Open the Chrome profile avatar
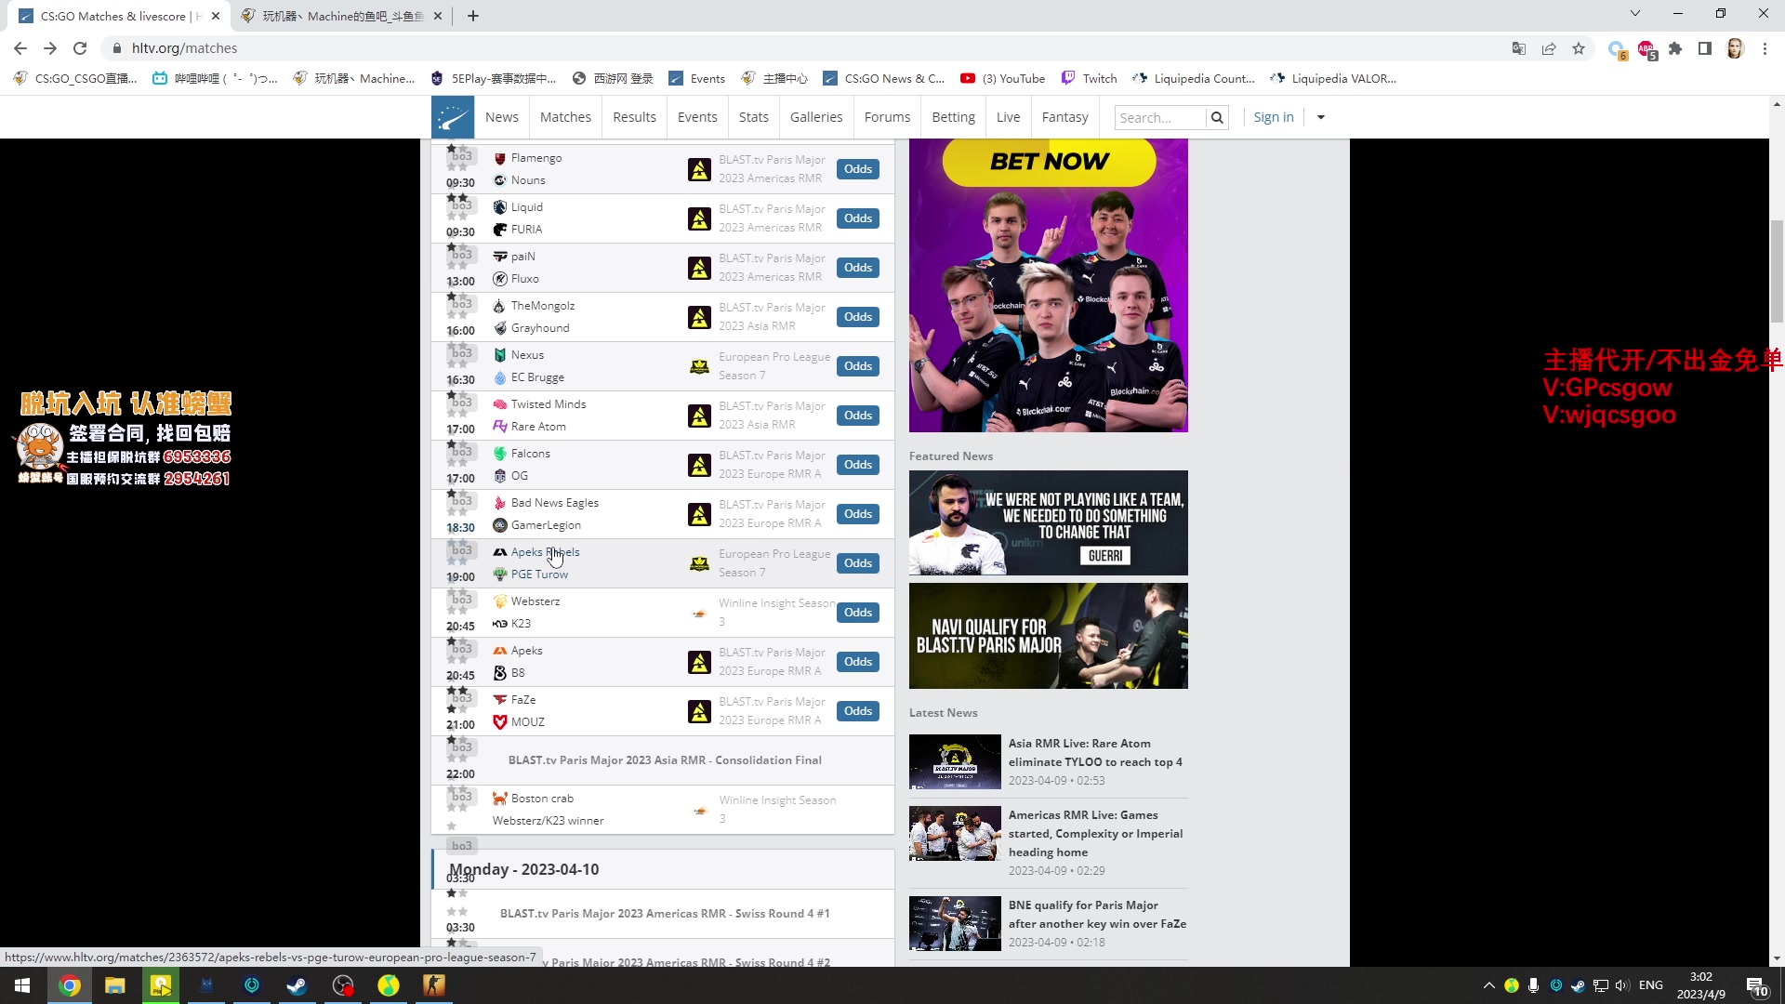Image resolution: width=1785 pixels, height=1004 pixels. [1735, 48]
